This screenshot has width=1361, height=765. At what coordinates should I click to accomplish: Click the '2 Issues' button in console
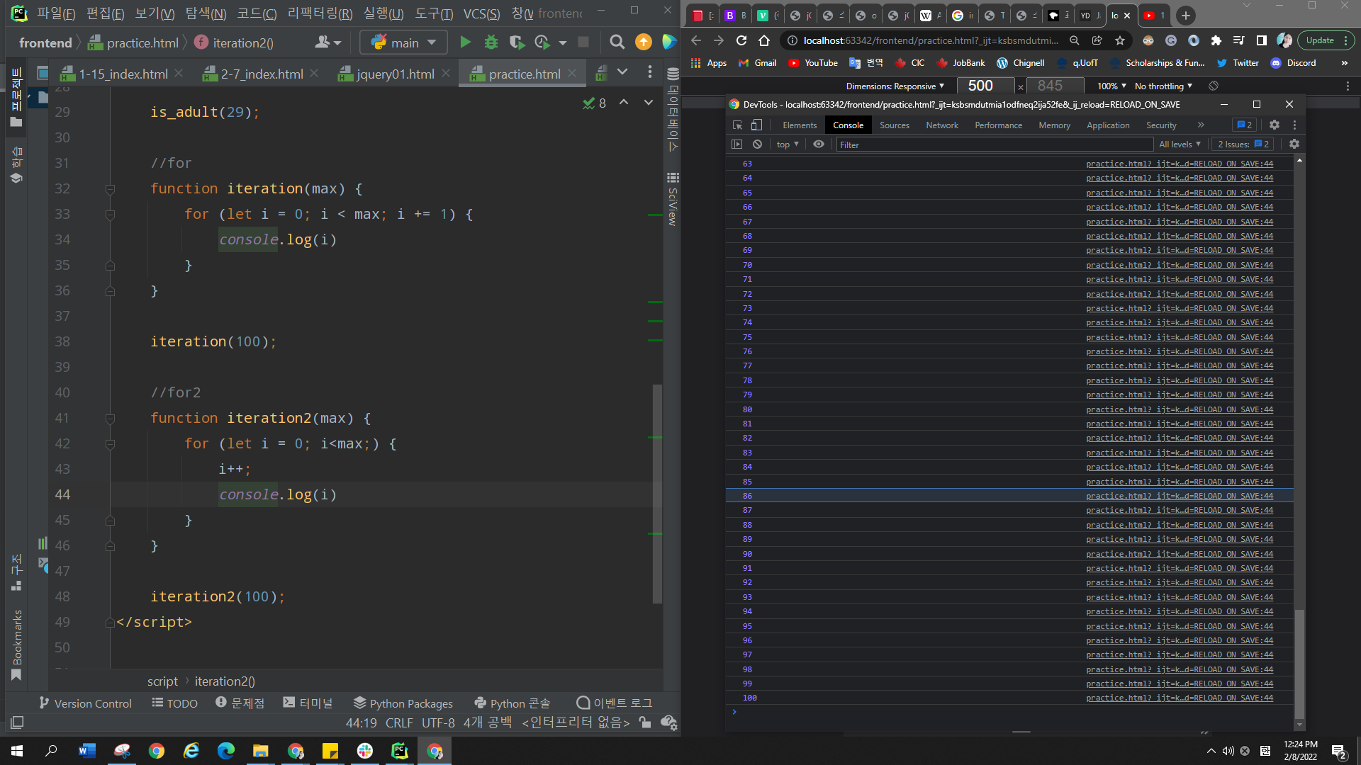[x=1243, y=144]
